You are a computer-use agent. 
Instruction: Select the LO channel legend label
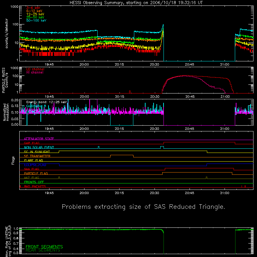click(35, 69)
